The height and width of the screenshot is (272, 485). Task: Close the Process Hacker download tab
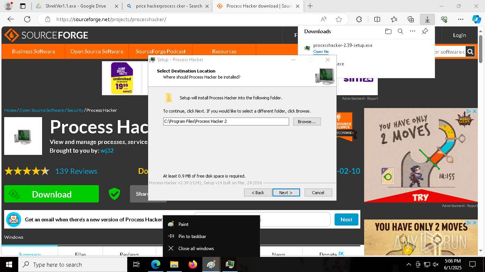(298, 6)
